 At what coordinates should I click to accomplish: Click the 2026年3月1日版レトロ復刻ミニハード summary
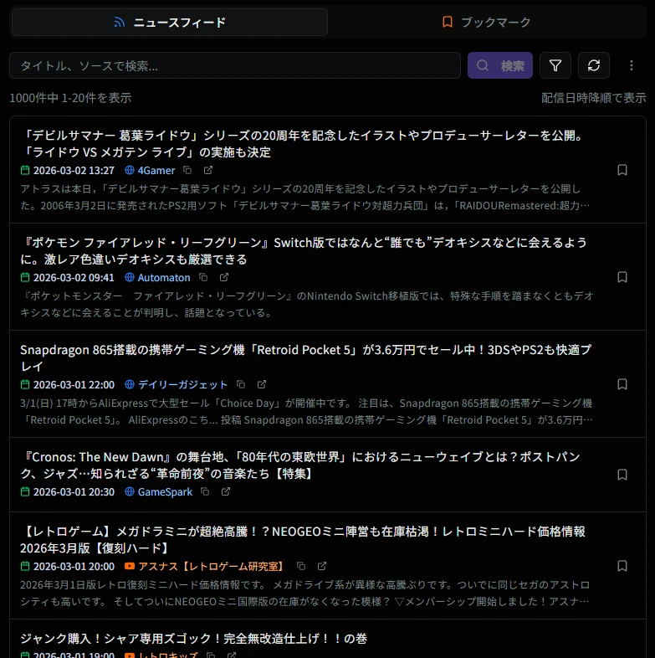304,593
